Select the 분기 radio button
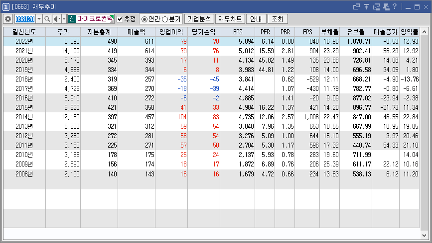The width and height of the screenshot is (432, 243). 165,19
